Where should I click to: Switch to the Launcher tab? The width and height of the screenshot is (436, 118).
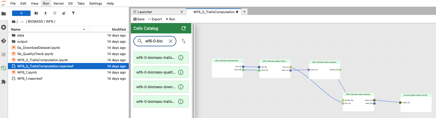(145, 12)
